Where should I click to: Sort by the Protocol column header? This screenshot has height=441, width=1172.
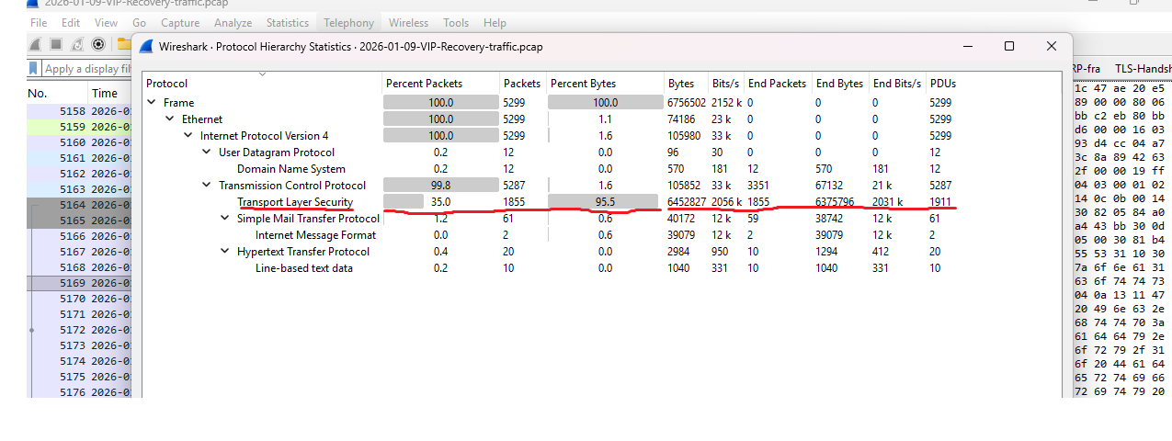[262, 84]
